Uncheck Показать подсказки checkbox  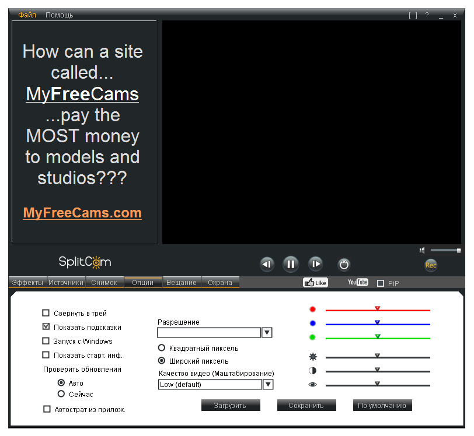coord(46,326)
